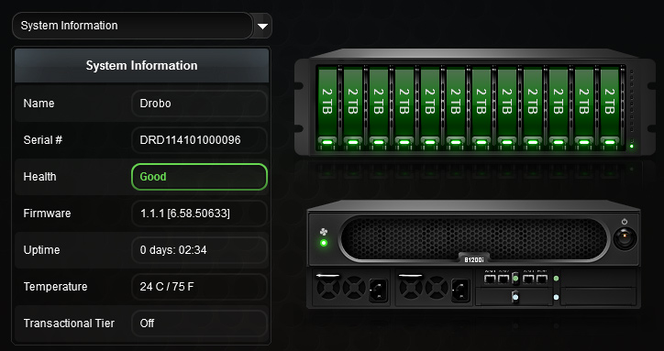Click the Transactional Tier row label
Viewport: 664px width, 351px height.
[x=69, y=324]
